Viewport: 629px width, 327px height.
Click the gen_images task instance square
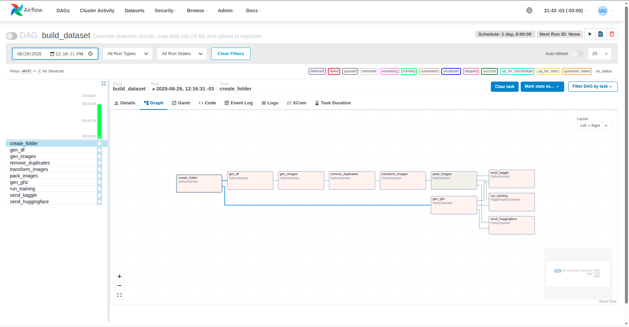click(99, 156)
